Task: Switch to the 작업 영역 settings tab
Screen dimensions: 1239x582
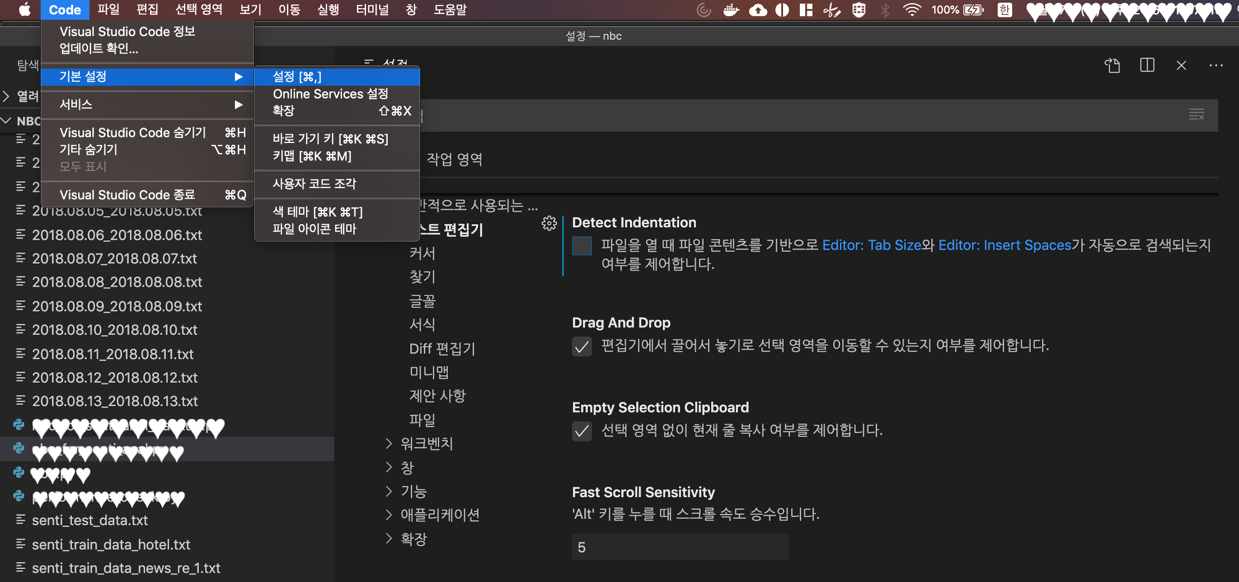Action: [454, 159]
